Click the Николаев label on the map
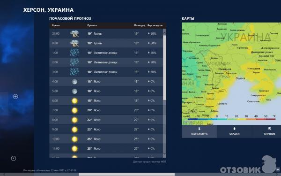281x176 pixels. [x=253, y=69]
